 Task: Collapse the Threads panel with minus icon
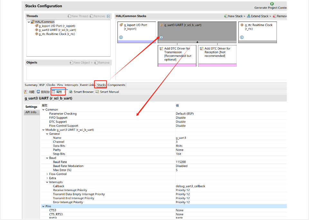pos(108,16)
